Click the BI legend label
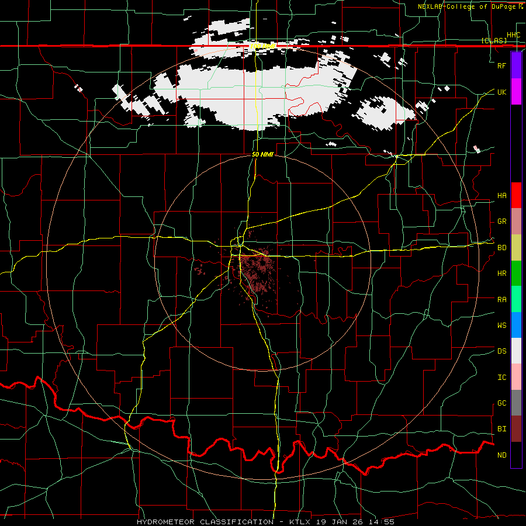 coord(502,429)
